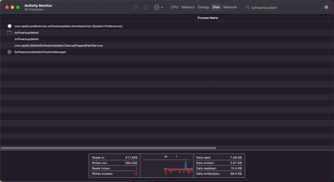Click the search field containing softwareupdate
Image resolution: width=334 pixels, height=182 pixels.
tap(287, 7)
